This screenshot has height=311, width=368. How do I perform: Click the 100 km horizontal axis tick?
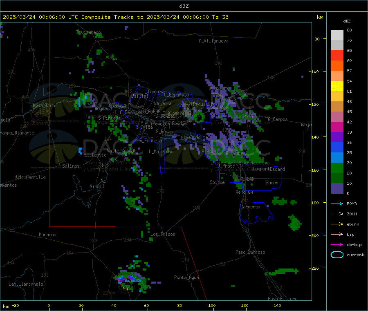tap(212, 305)
